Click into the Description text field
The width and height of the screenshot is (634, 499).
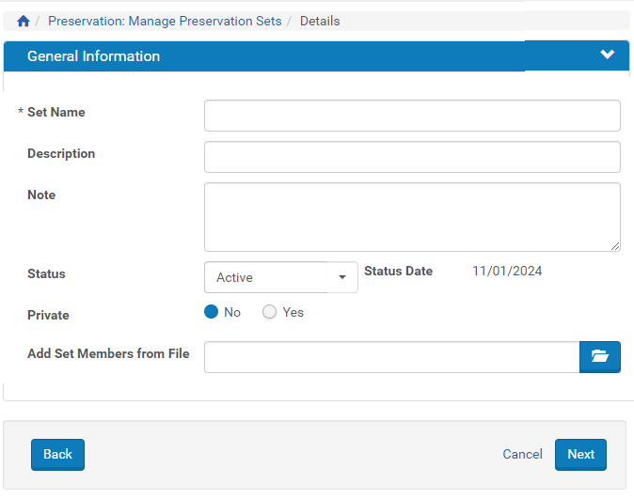(412, 157)
